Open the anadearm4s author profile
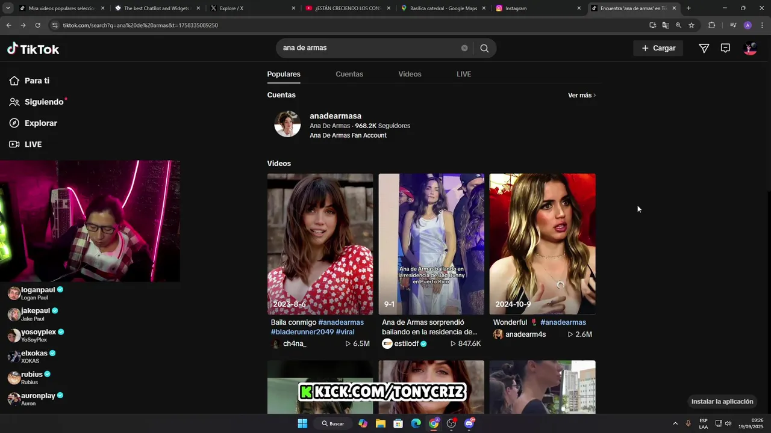Viewport: 771px width, 433px height. pos(519,334)
